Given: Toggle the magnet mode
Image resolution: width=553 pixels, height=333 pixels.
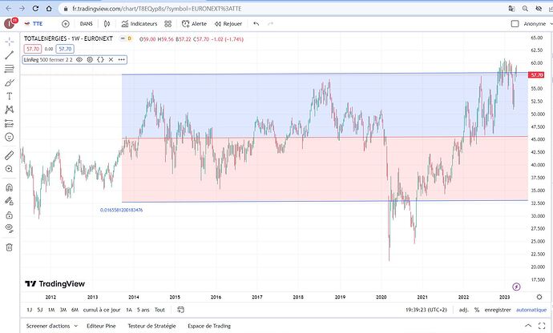Looking at the screenshot, I should 10,187.
